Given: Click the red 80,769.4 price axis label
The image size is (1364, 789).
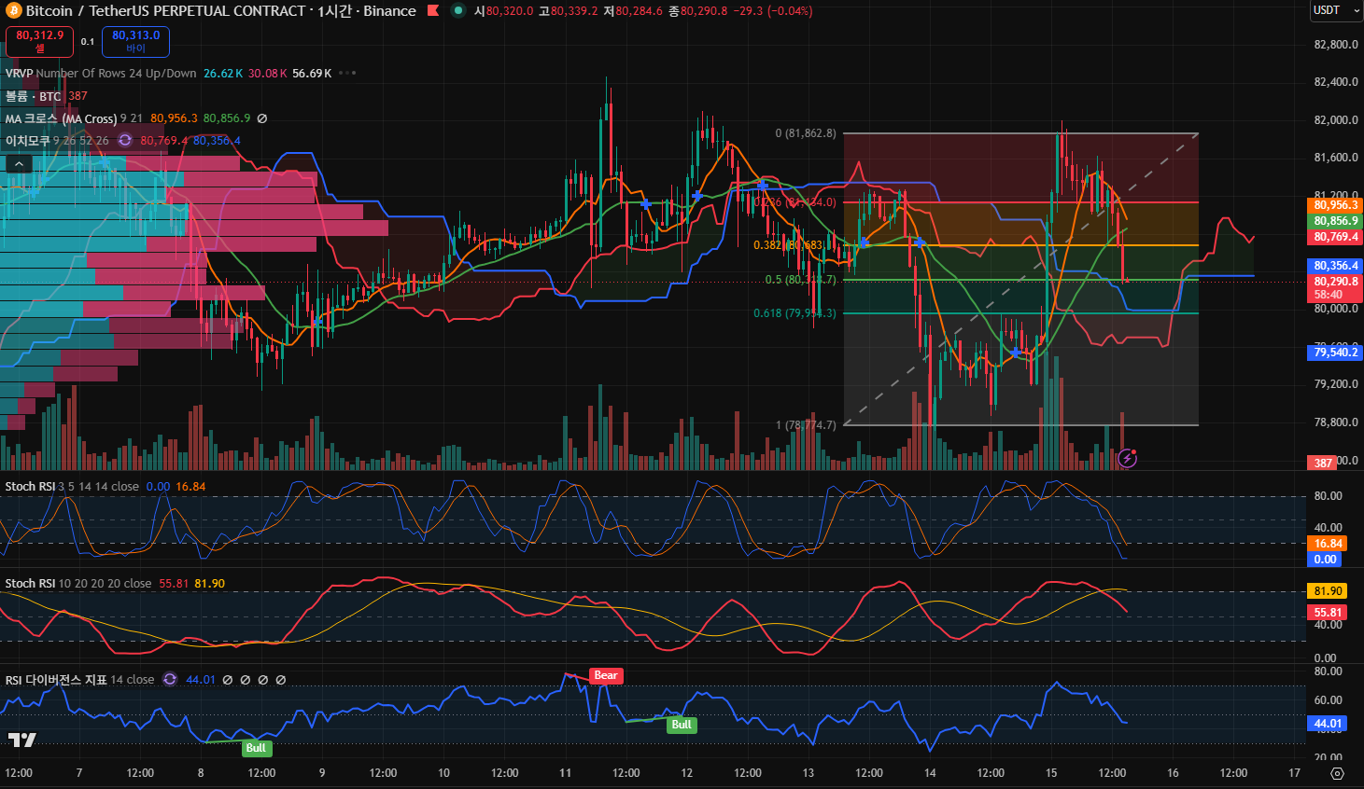Looking at the screenshot, I should coord(1336,237).
